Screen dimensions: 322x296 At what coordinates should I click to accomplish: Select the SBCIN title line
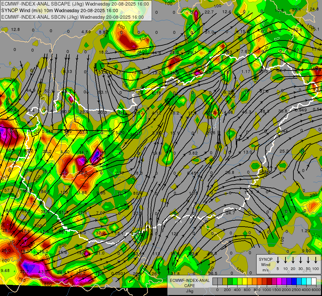72,17
